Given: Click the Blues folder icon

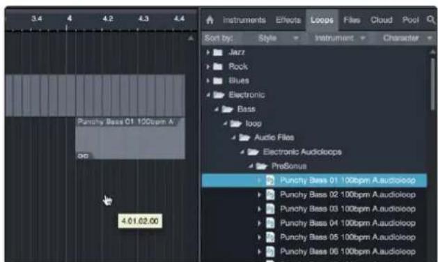Looking at the screenshot, I should (218, 81).
